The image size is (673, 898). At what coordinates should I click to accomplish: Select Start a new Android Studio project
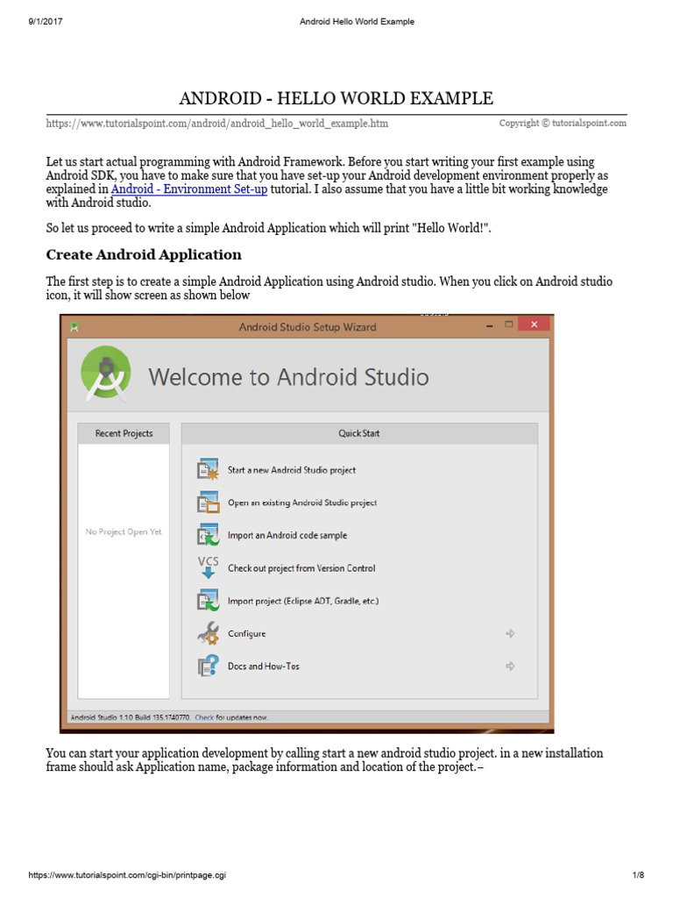[291, 470]
